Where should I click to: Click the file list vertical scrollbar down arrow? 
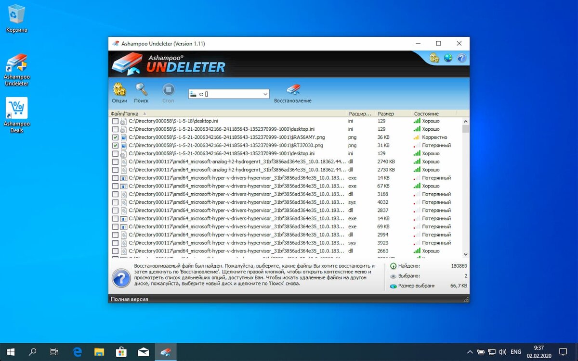coord(466,254)
